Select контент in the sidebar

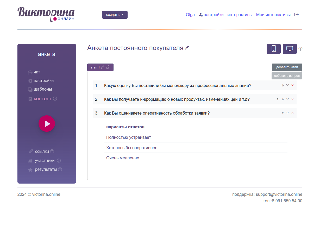pos(40,99)
